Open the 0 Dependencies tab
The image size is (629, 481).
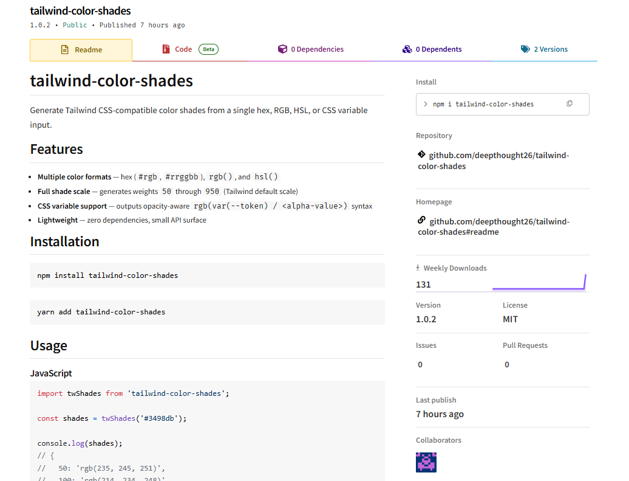pyautogui.click(x=311, y=49)
